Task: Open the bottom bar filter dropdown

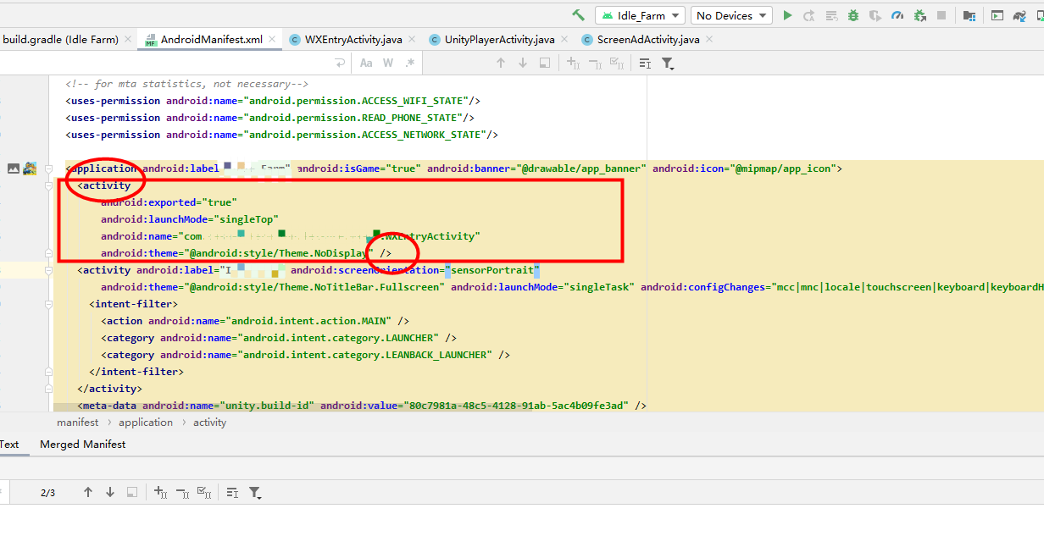Action: point(255,493)
